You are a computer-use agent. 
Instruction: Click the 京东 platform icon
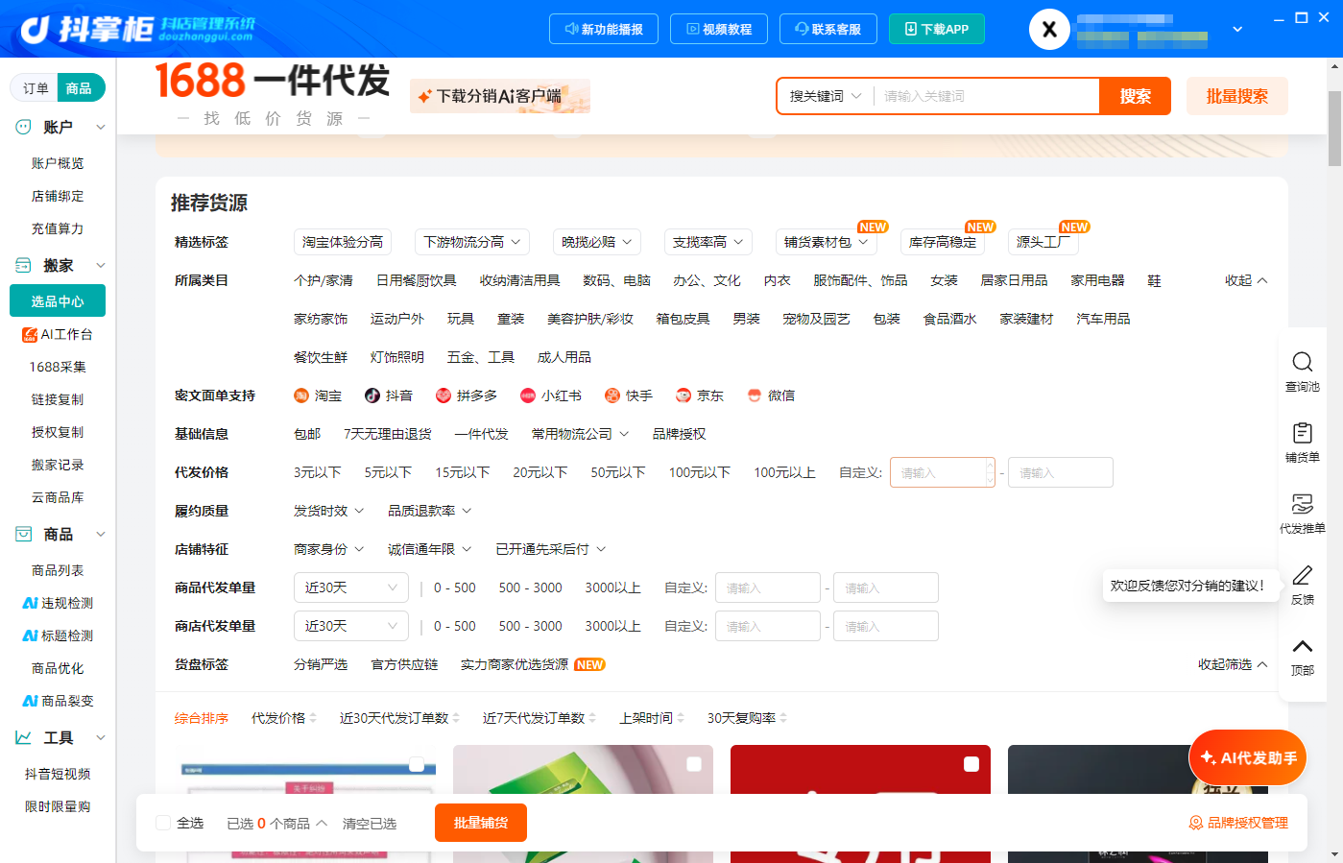pyautogui.click(x=683, y=396)
